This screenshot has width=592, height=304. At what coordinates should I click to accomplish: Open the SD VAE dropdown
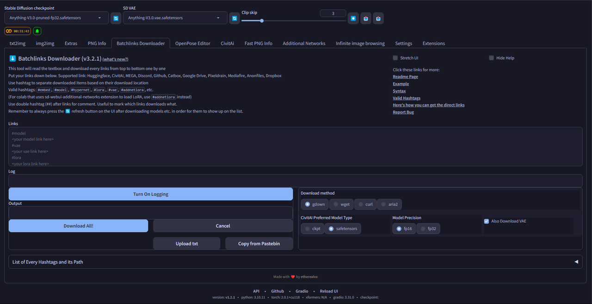tap(175, 18)
